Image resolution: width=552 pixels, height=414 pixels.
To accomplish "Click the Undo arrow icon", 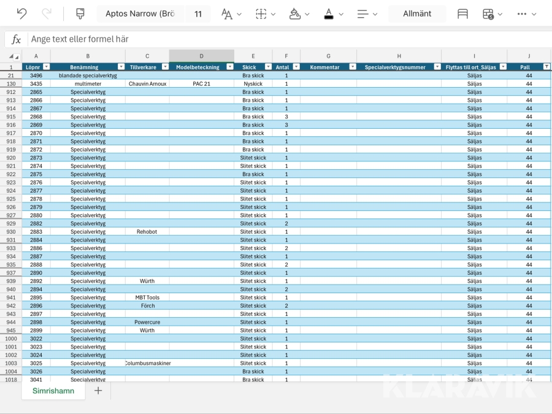I will click(21, 13).
